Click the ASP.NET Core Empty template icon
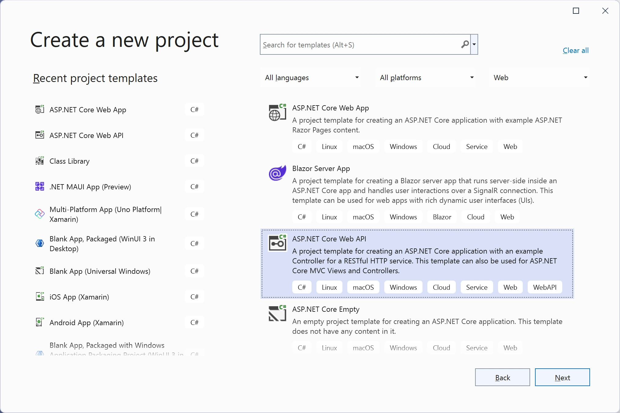620x413 pixels. [x=277, y=313]
